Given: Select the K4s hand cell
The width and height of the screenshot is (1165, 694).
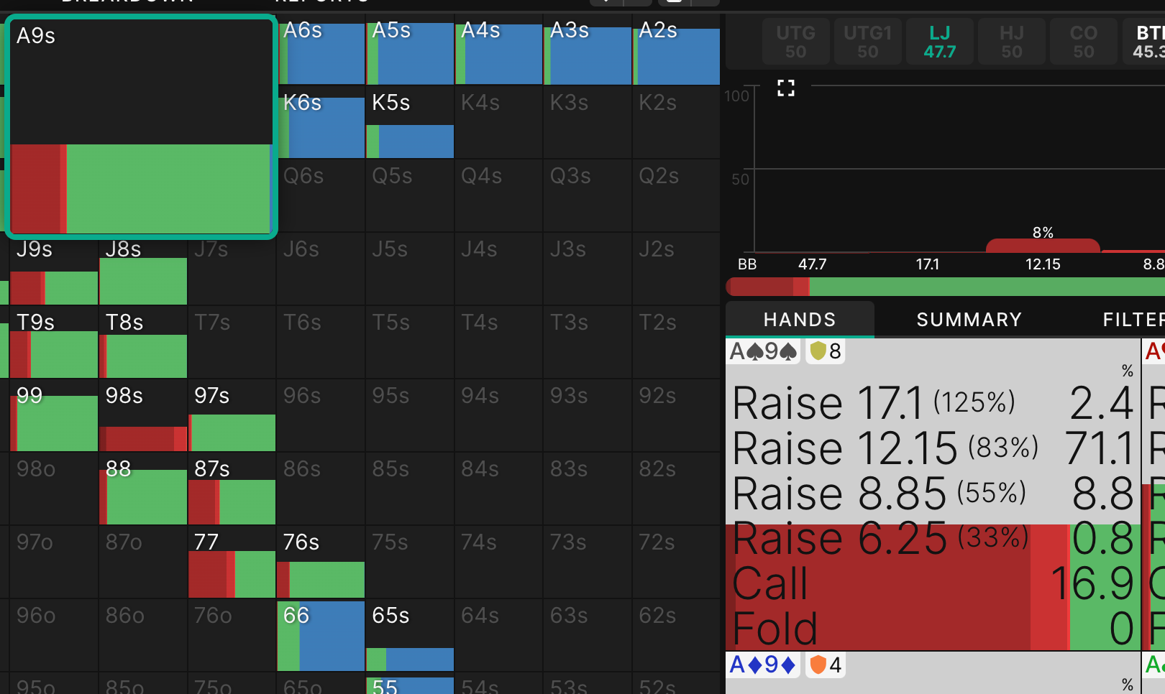Looking at the screenshot, I should 499,123.
